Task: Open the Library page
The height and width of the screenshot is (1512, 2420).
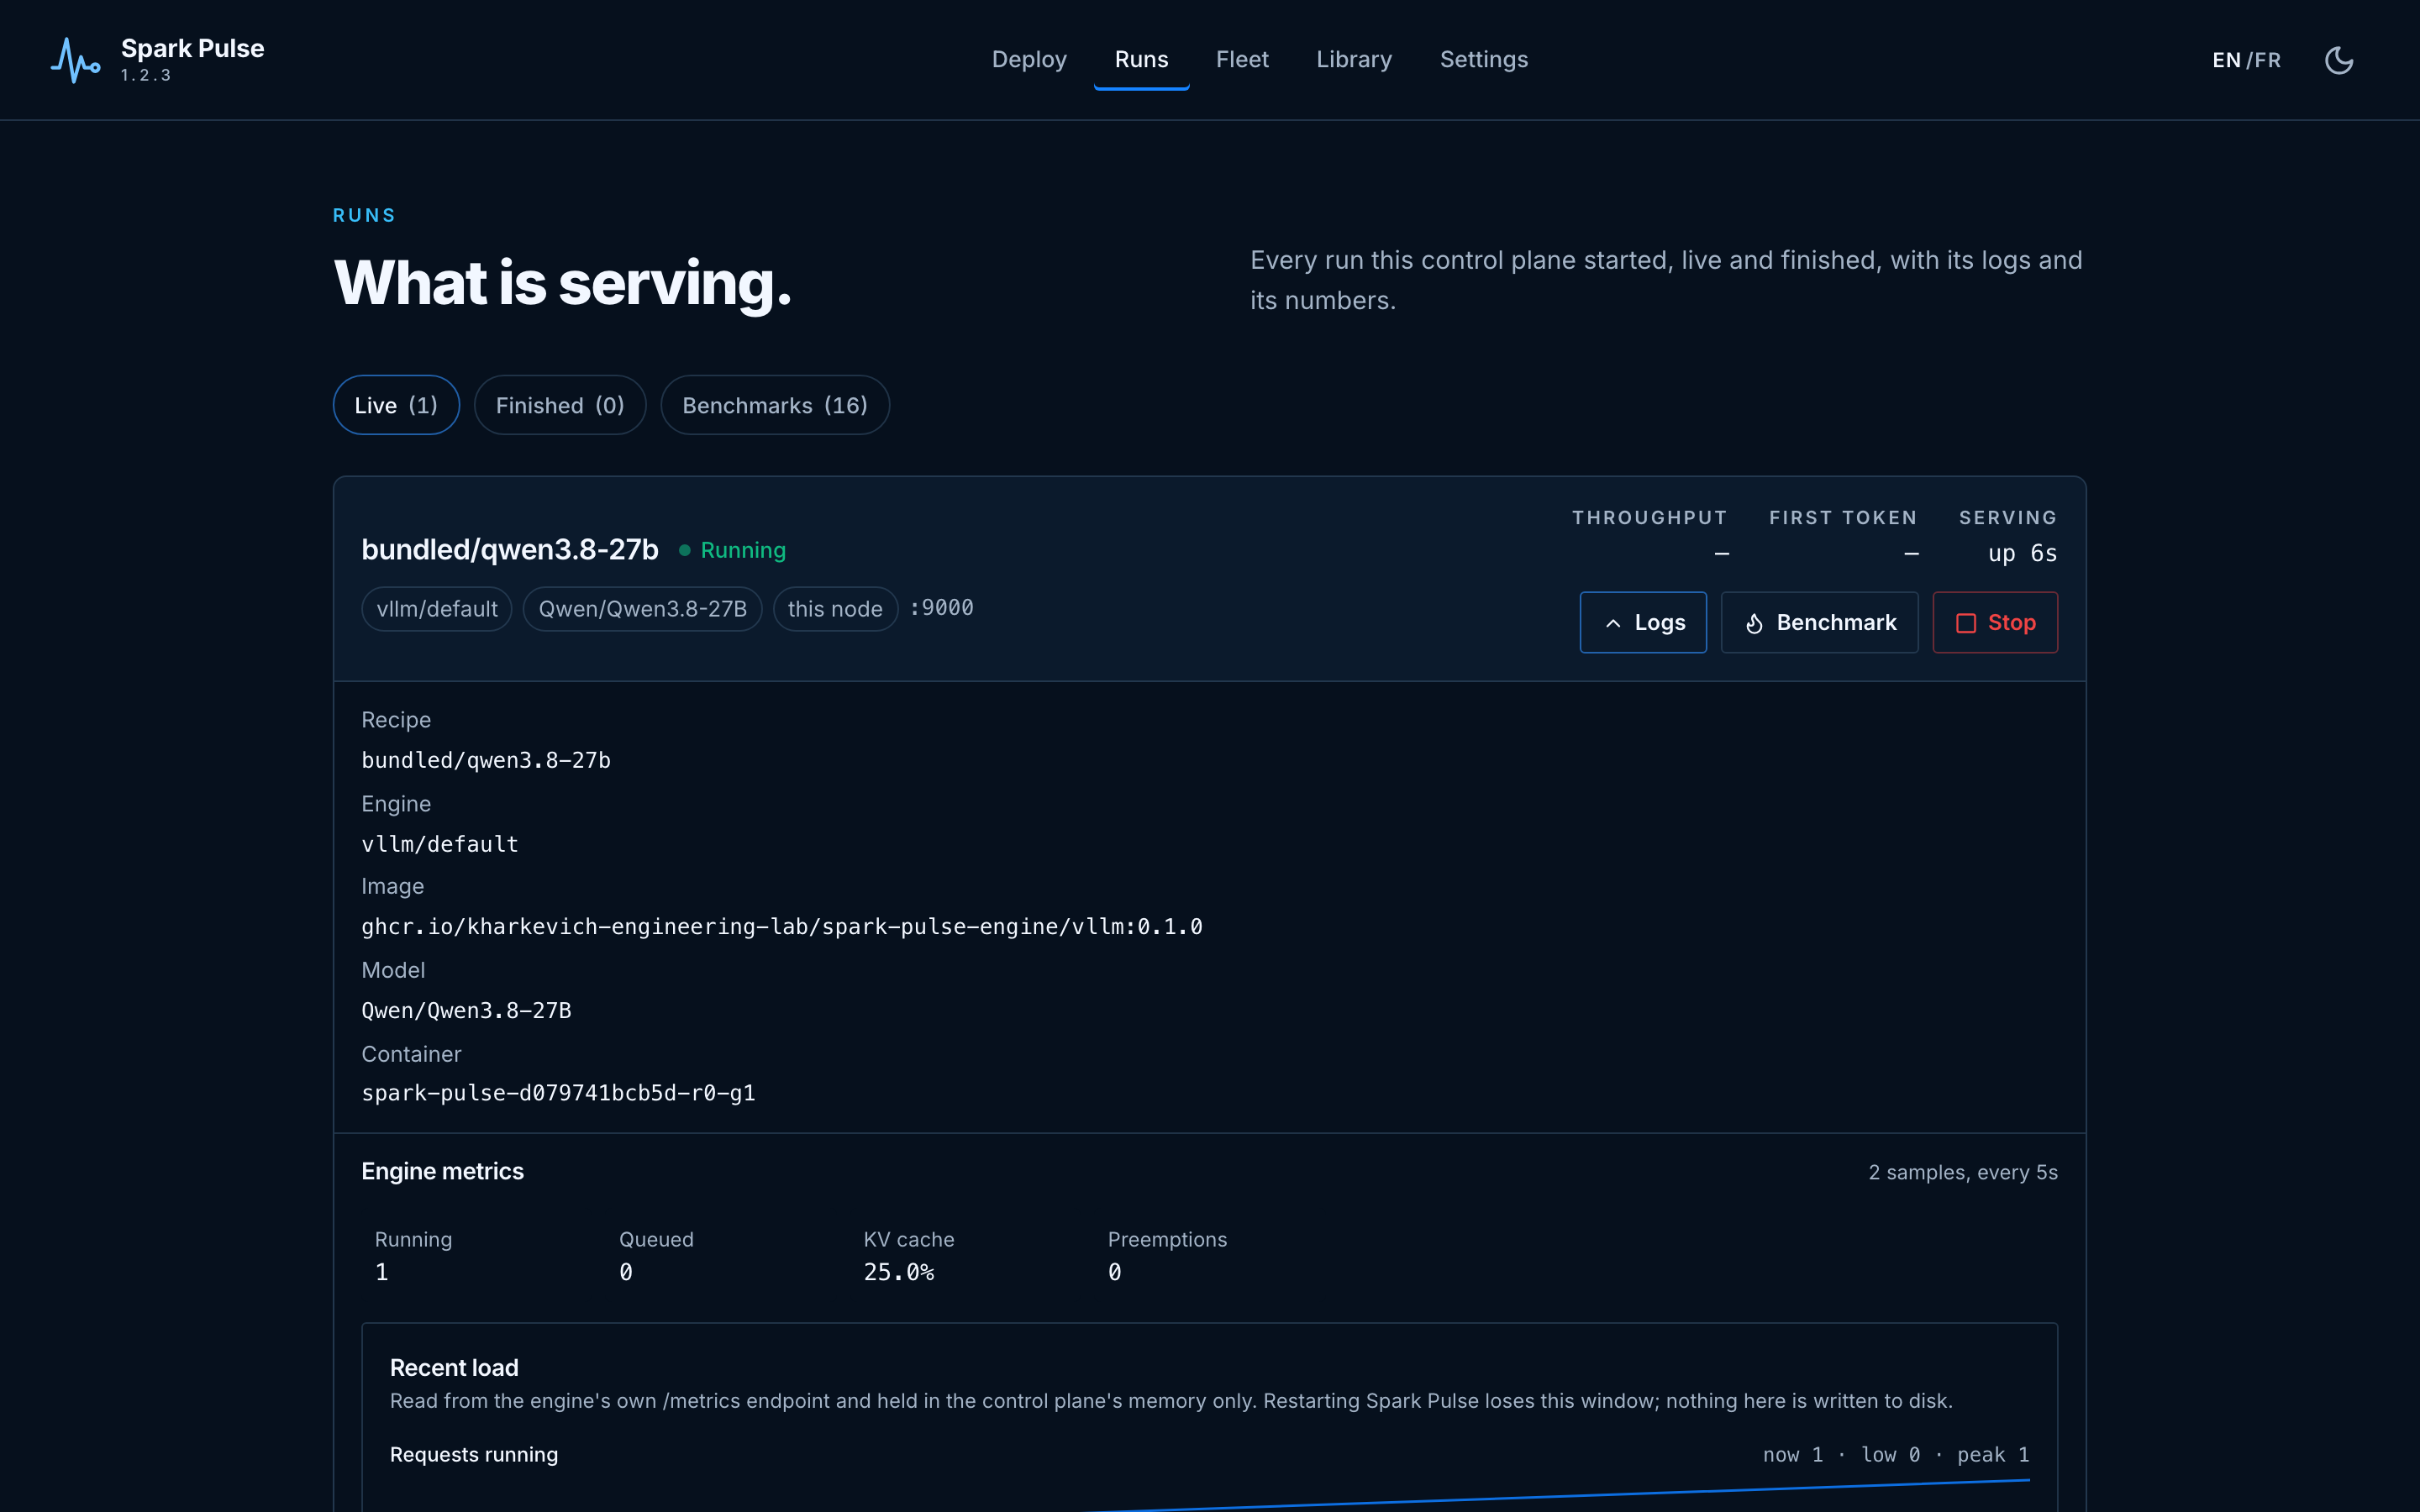Action: coord(1354,60)
